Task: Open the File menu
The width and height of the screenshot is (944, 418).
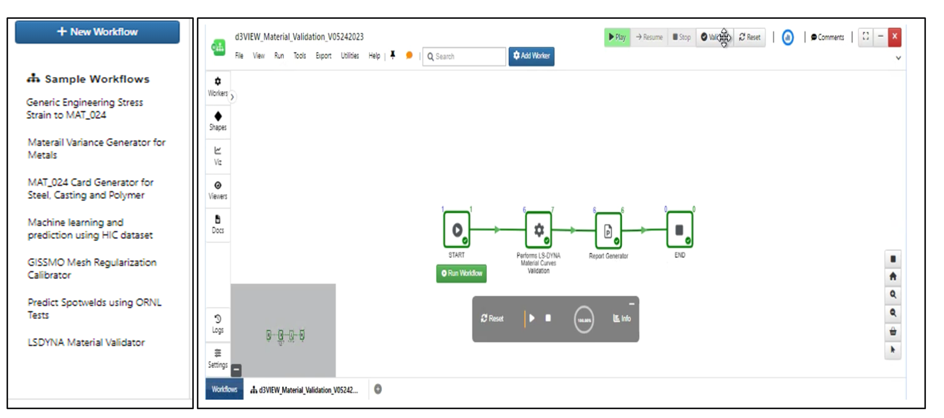Action: 239,56
